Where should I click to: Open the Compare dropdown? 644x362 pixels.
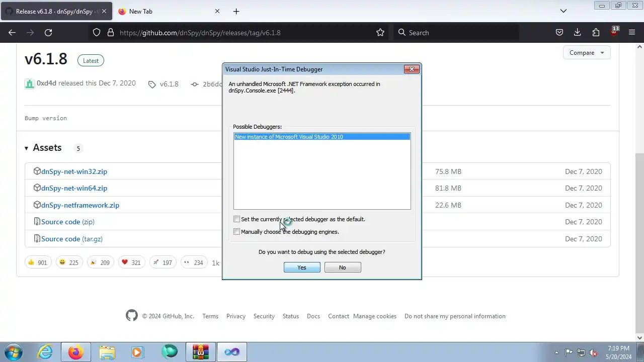point(587,53)
